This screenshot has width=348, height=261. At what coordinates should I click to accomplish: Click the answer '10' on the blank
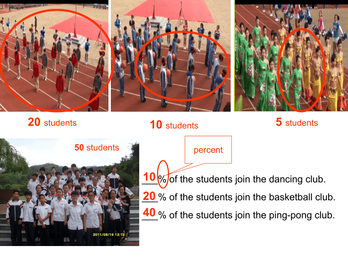[x=149, y=177]
